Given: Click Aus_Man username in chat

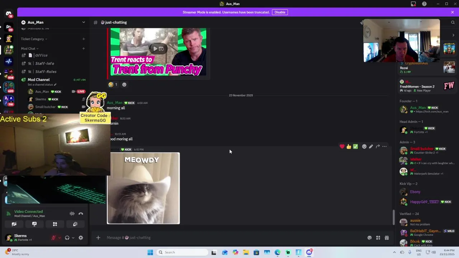Looking at the screenshot, I should pos(114,103).
